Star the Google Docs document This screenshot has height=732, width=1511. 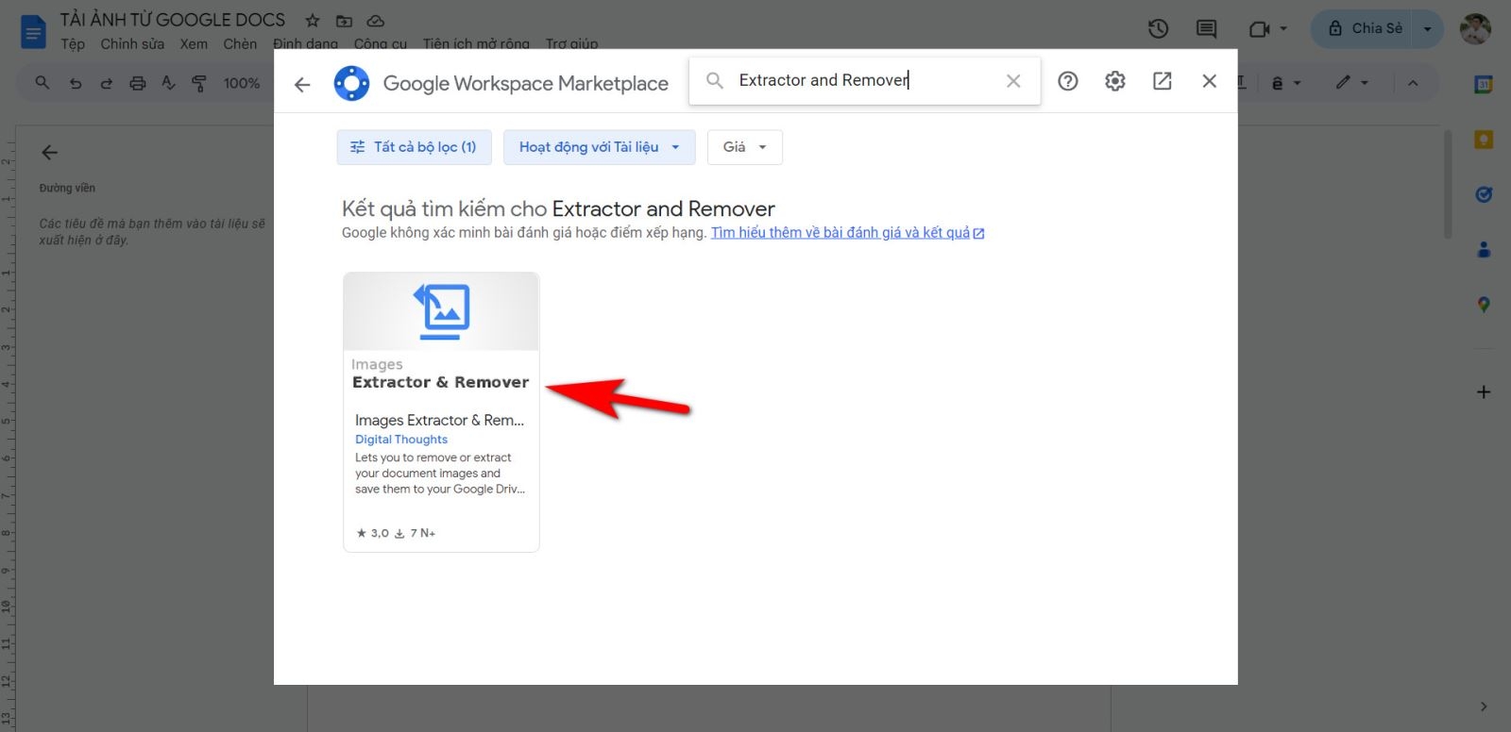click(x=313, y=20)
